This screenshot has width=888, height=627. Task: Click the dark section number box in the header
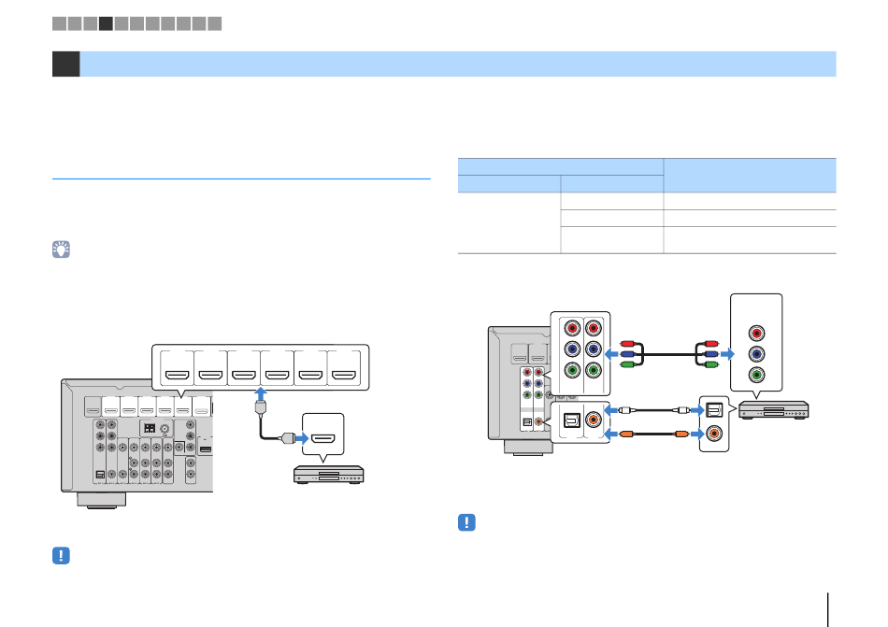[65, 64]
